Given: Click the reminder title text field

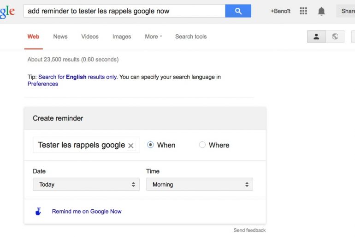Looking at the screenshot, I should tap(81, 145).
